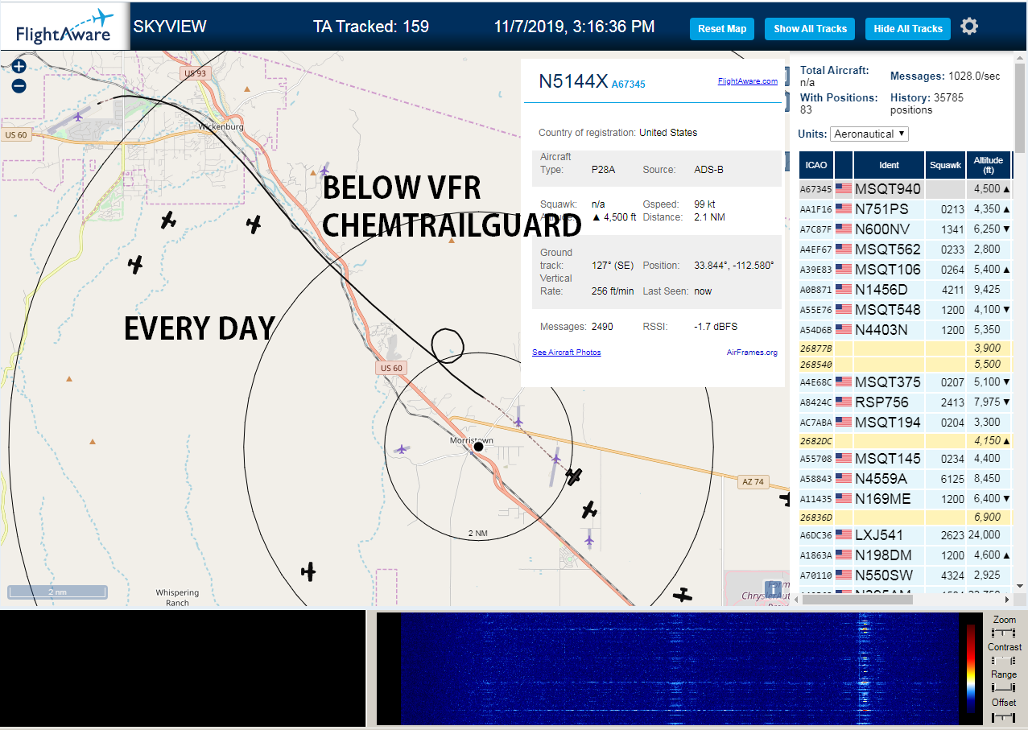Click the US flag in the MSQT562 row
1028x730 pixels.
(844, 250)
